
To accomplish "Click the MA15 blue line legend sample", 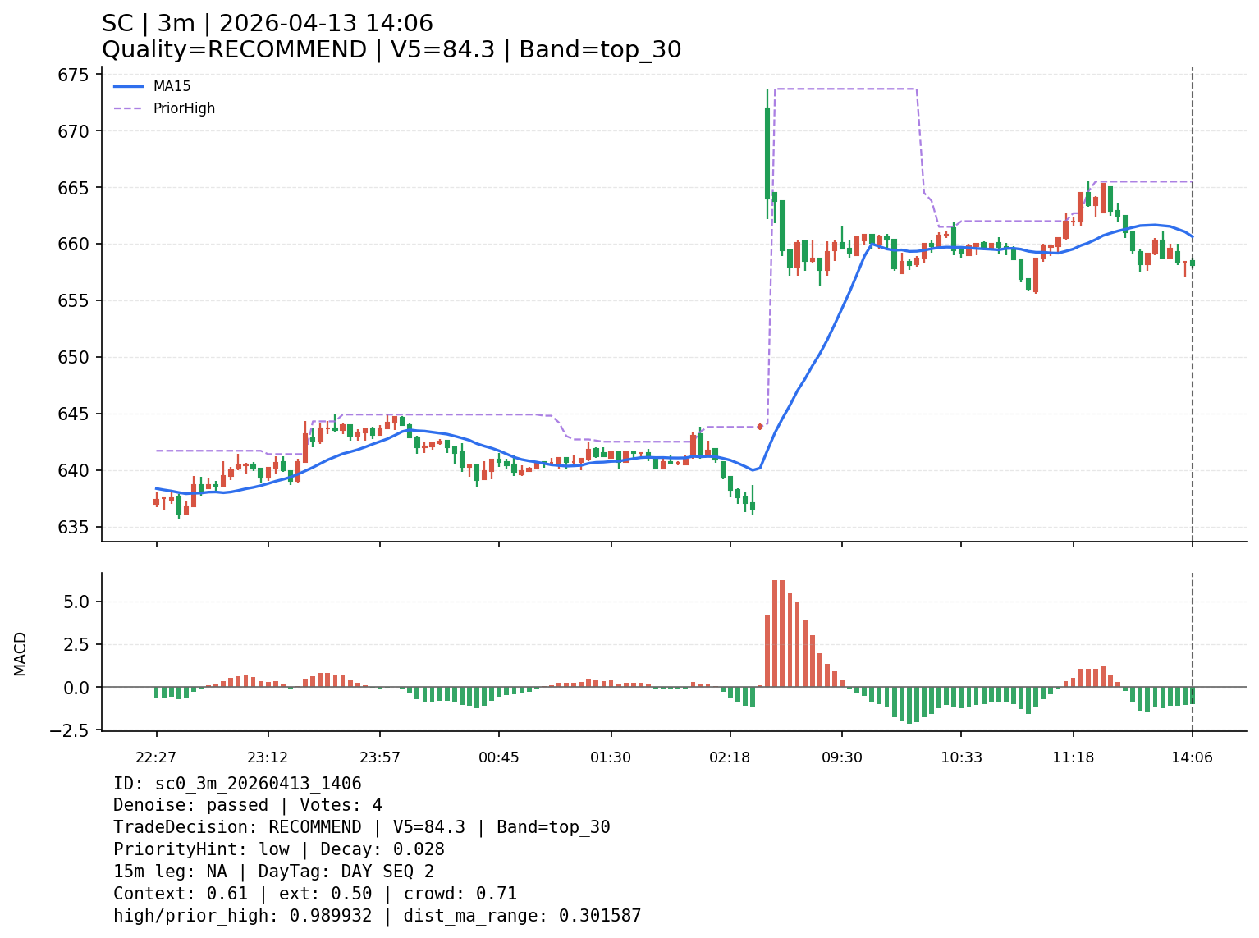I will pyautogui.click(x=128, y=86).
